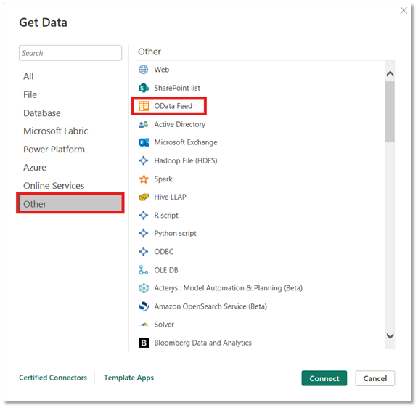Select Spark connector text
This screenshot has height=408, width=418.
163,179
